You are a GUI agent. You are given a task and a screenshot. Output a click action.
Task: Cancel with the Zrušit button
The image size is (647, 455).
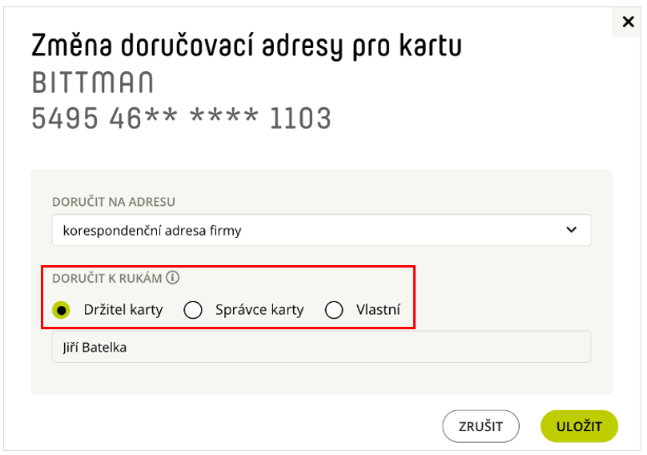tap(480, 426)
